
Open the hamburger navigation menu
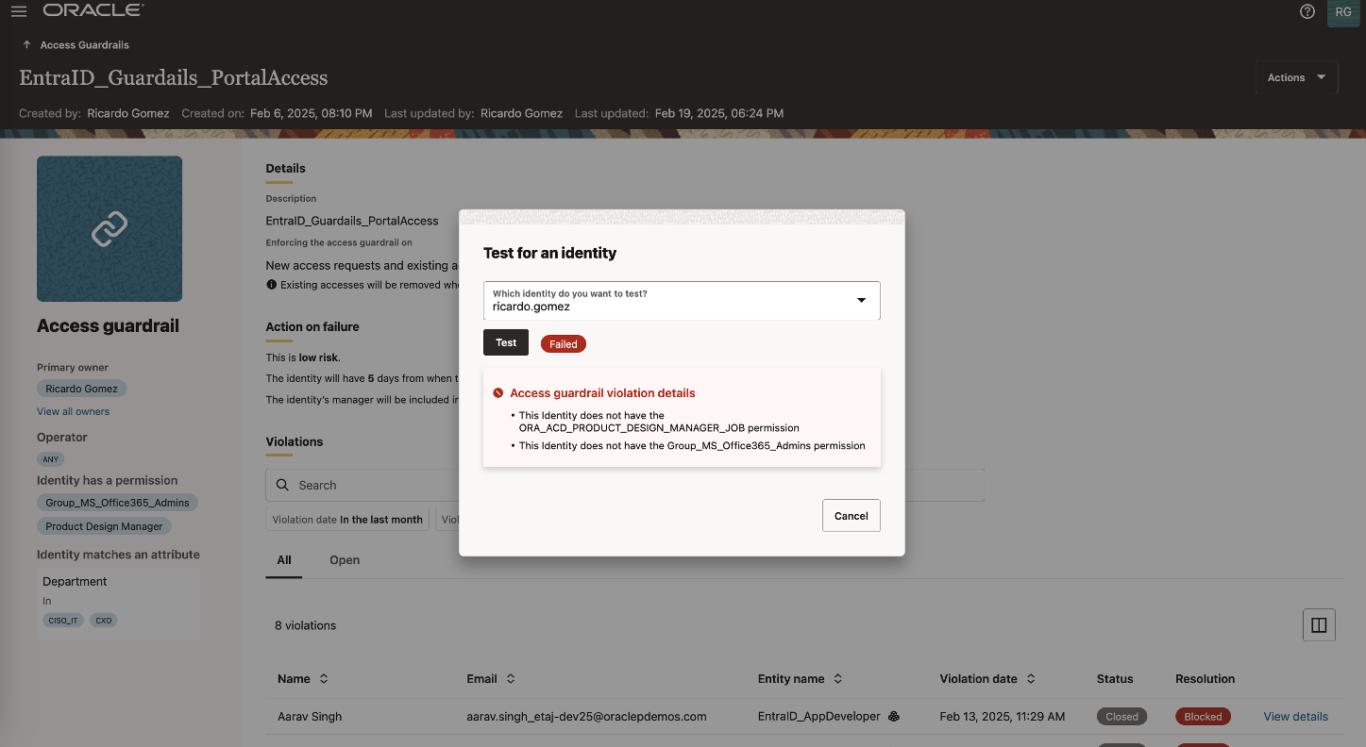click(x=19, y=11)
